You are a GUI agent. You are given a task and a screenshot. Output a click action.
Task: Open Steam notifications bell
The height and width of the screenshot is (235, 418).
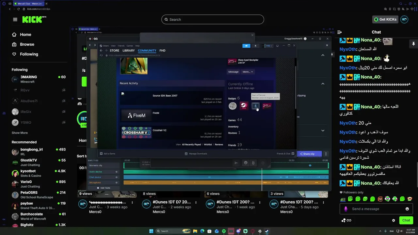coord(255,46)
